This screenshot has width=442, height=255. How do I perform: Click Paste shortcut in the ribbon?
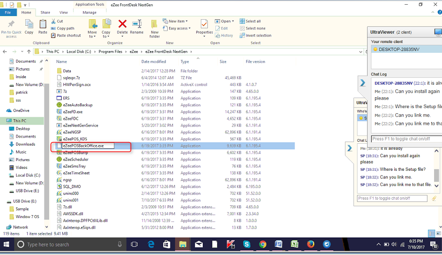click(66, 36)
